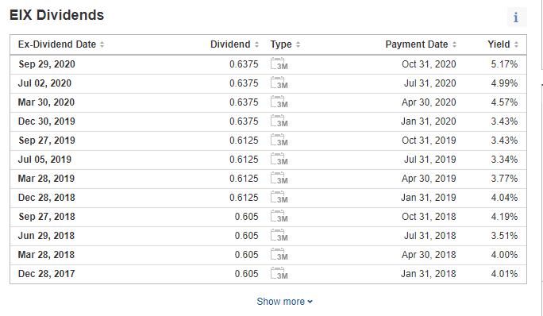Click the 3M icon for Jun 29, 2018
Screen dimensions: 543x316
click(x=279, y=235)
